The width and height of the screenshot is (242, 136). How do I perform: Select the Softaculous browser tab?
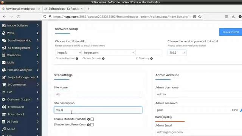coord(64,9)
